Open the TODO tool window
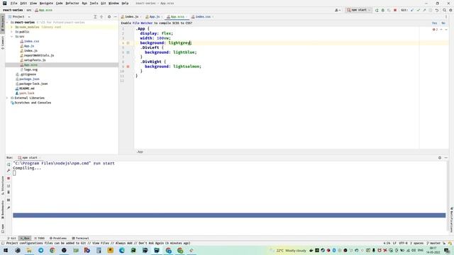Screen dimensions: 454x255 [x=40, y=238]
